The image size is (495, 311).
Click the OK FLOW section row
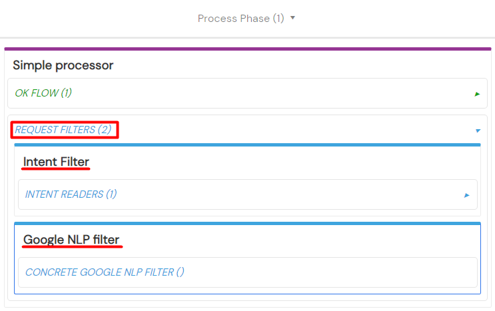pos(248,93)
